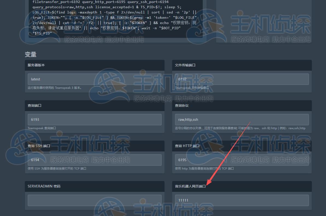Select the 查询端口 input showing 6193
The image size is (326, 216).
(95, 119)
